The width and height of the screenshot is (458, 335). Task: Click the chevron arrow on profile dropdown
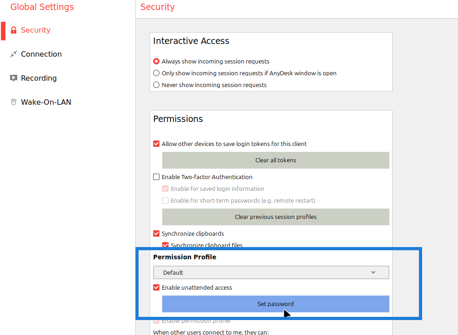tap(373, 272)
